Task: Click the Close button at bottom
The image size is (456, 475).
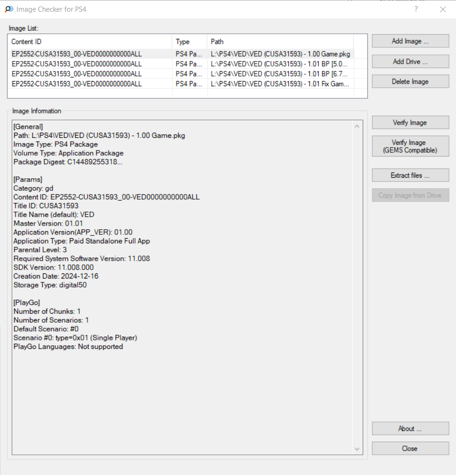Action: tap(410, 448)
